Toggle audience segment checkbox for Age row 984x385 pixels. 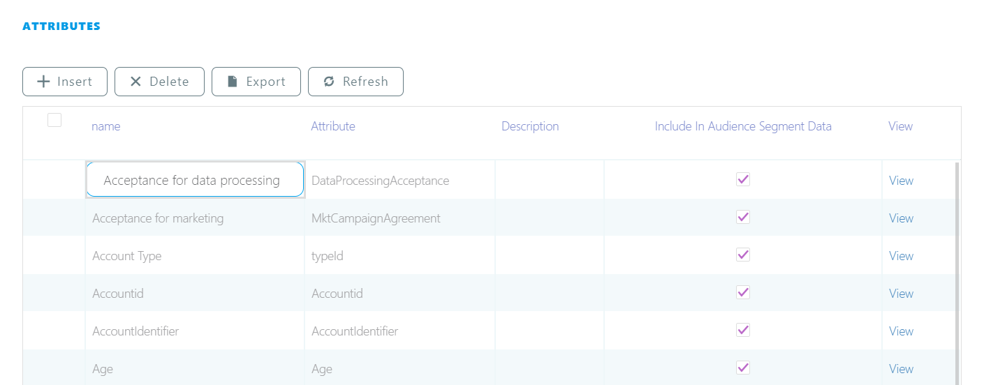click(x=743, y=368)
